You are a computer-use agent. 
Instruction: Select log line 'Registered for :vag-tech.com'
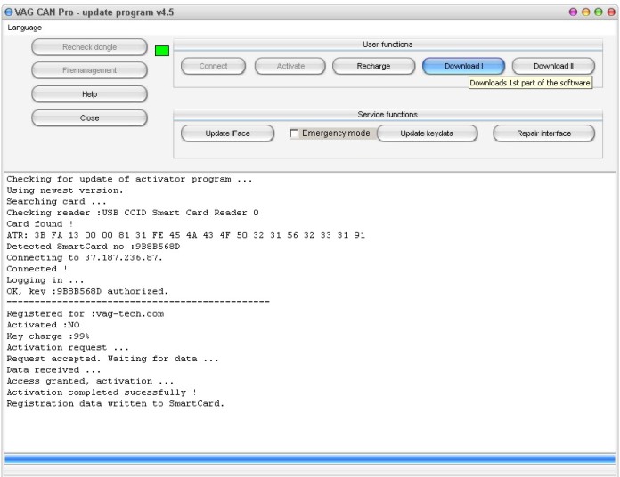85,314
